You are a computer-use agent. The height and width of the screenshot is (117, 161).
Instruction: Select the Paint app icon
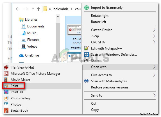[x=6, y=86]
